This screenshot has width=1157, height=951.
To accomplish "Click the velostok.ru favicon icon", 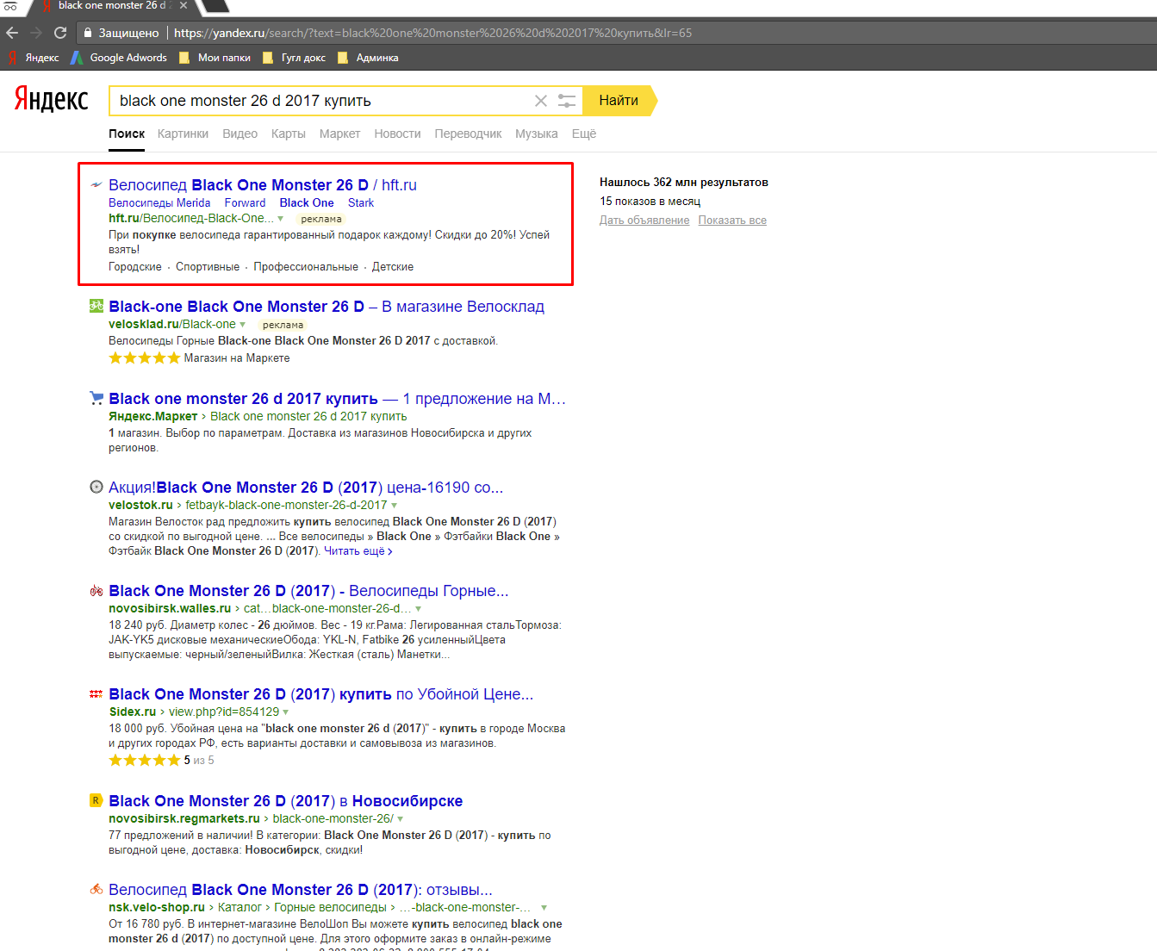I will pos(96,487).
